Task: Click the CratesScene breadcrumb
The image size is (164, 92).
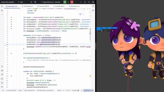Action: tap(30, 90)
